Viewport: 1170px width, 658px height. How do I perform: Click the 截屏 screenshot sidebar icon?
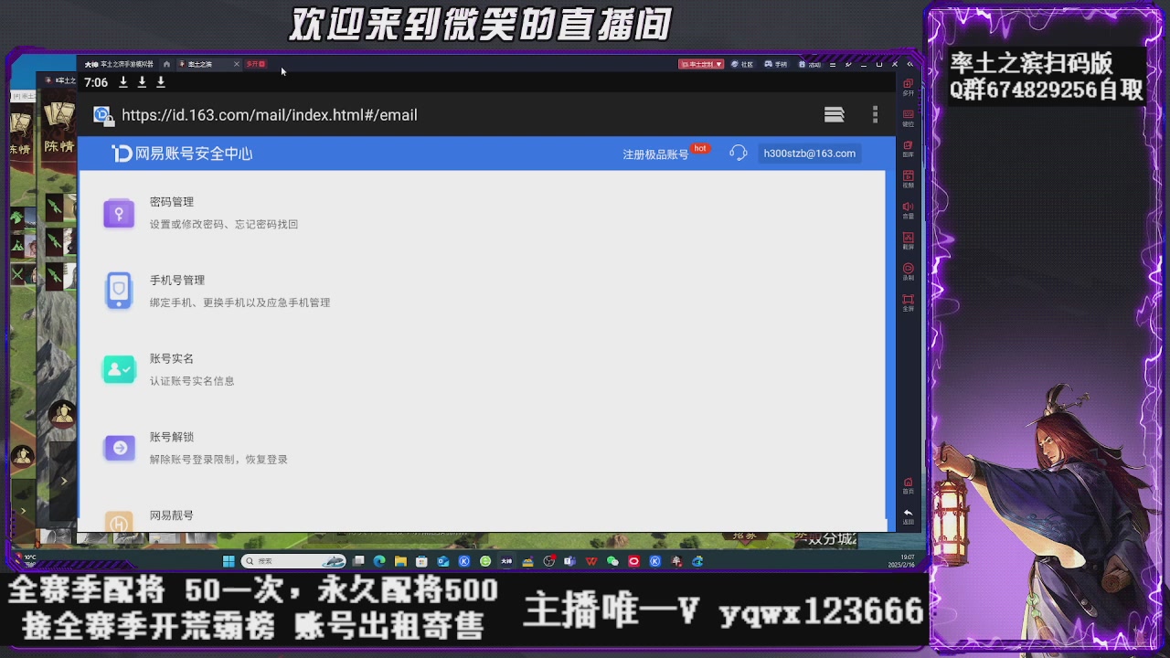pyautogui.click(x=908, y=240)
